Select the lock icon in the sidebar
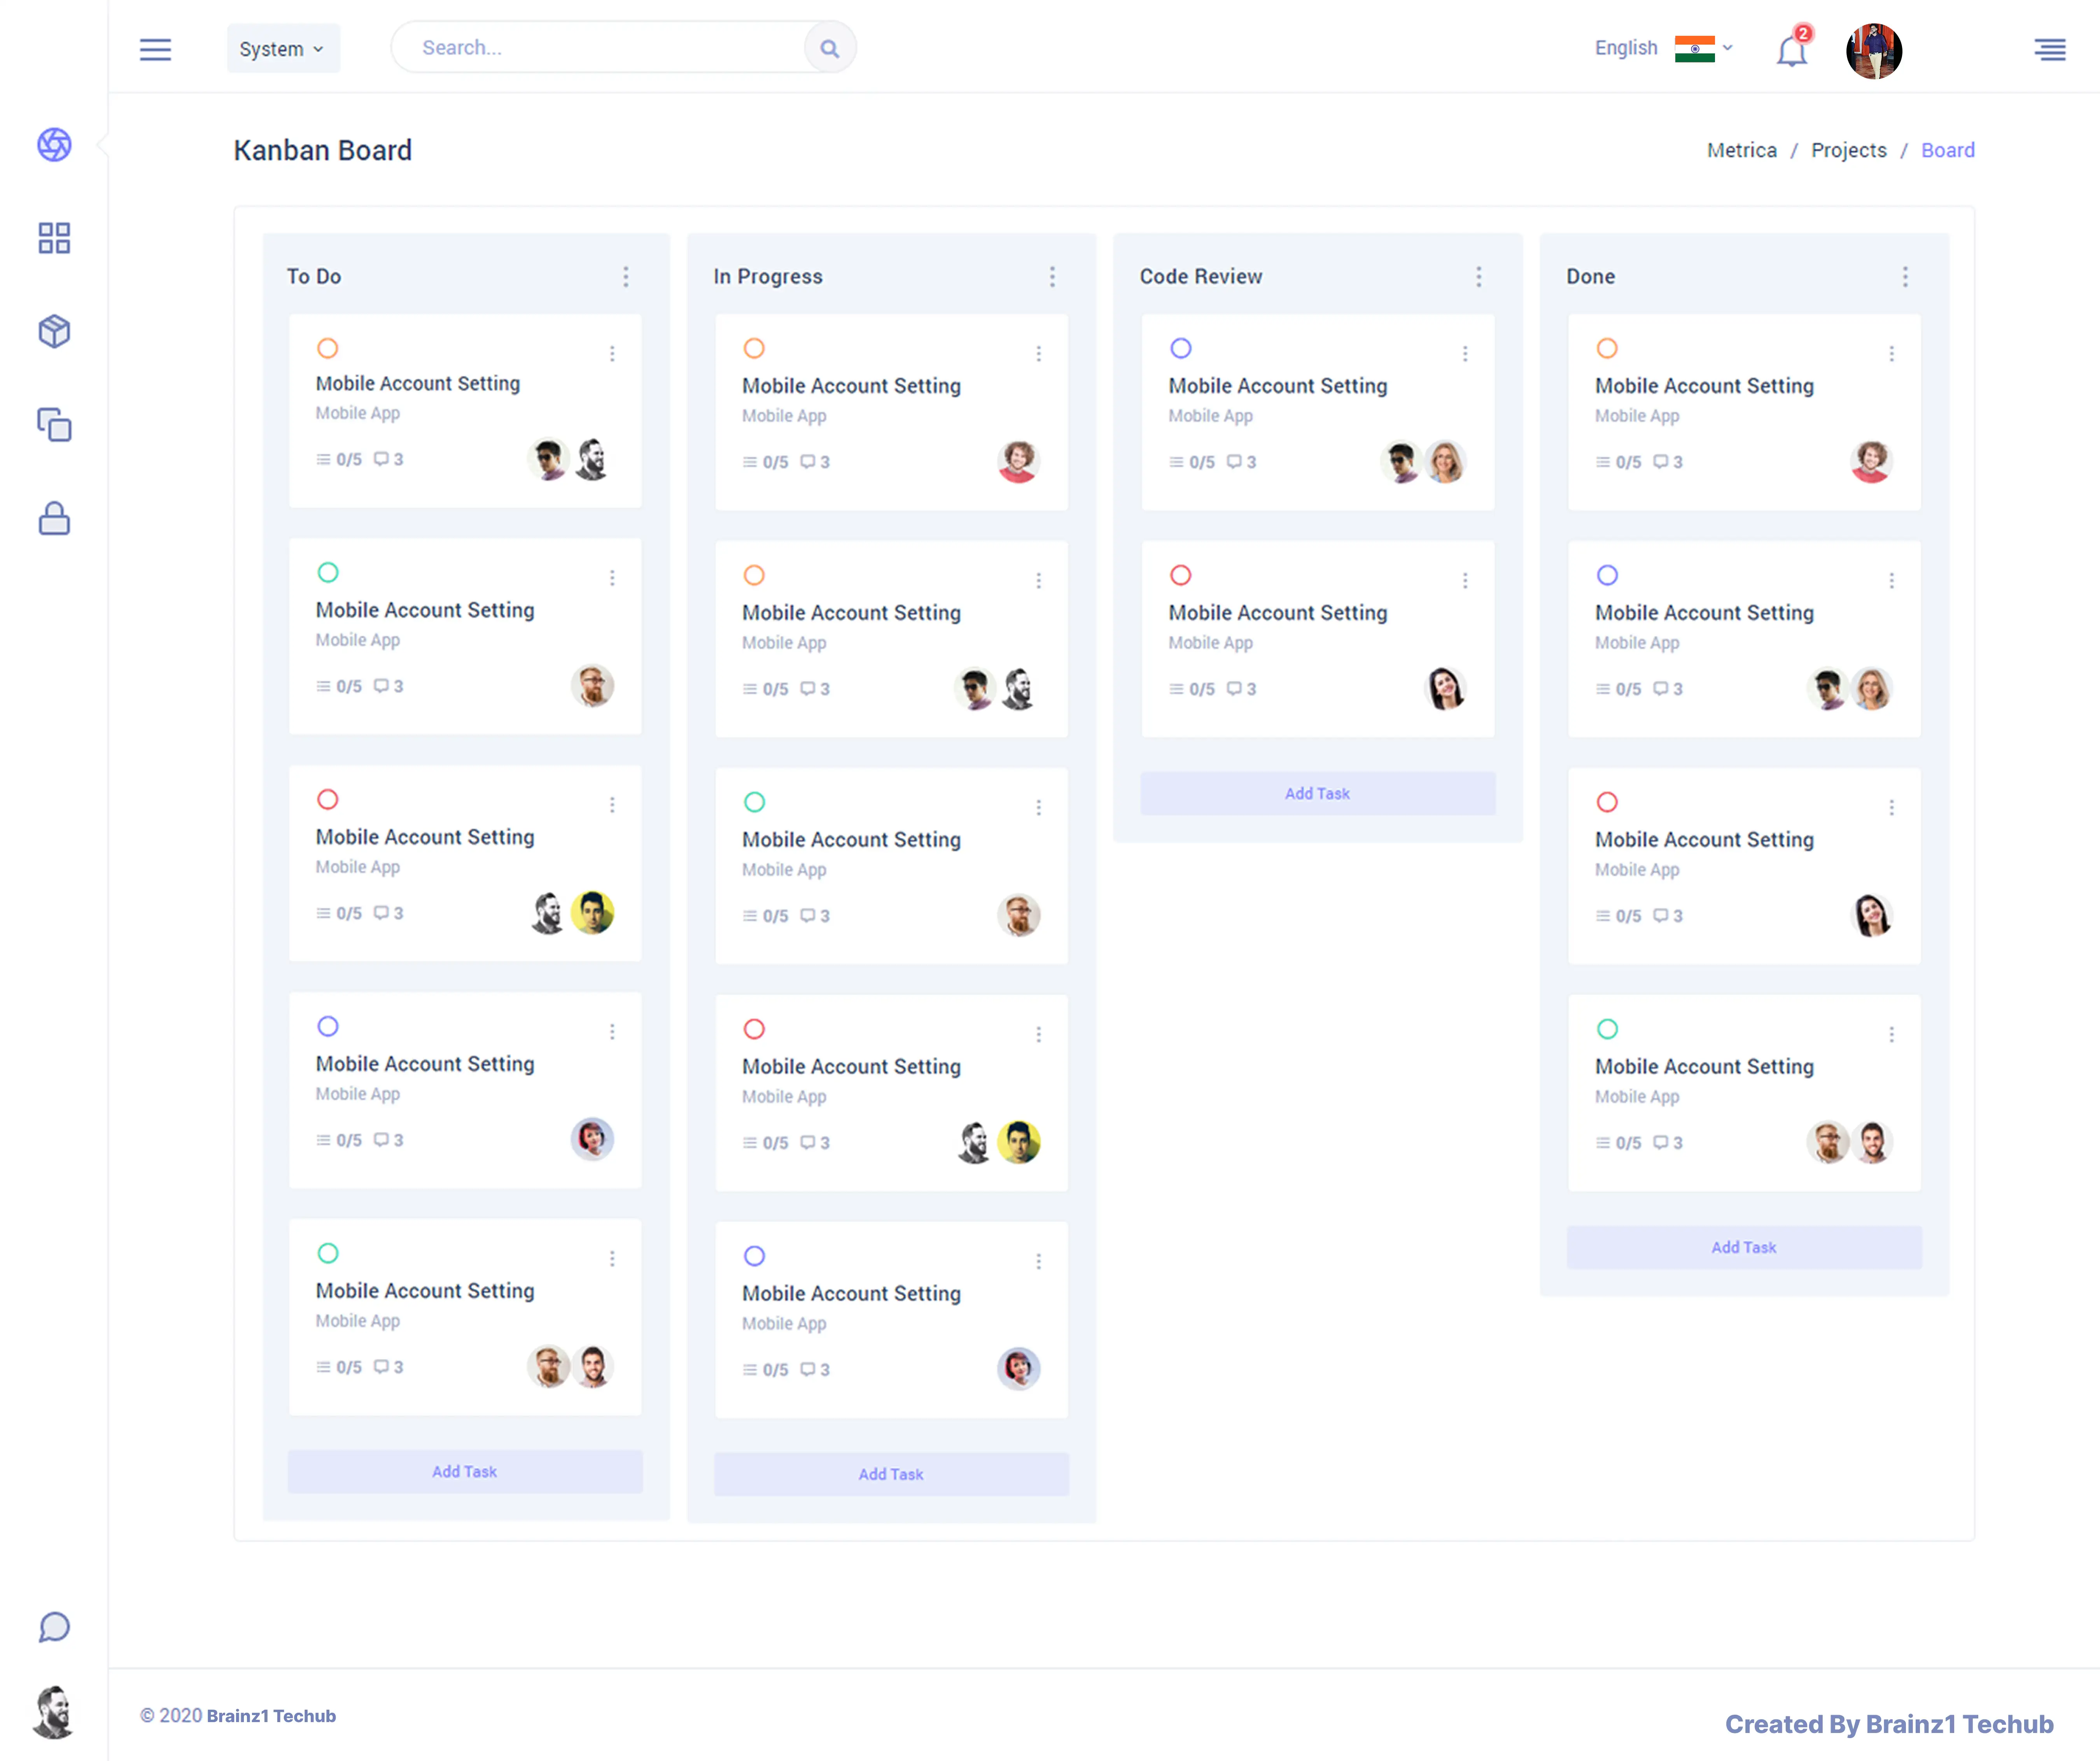This screenshot has width=2100, height=1761. click(54, 518)
